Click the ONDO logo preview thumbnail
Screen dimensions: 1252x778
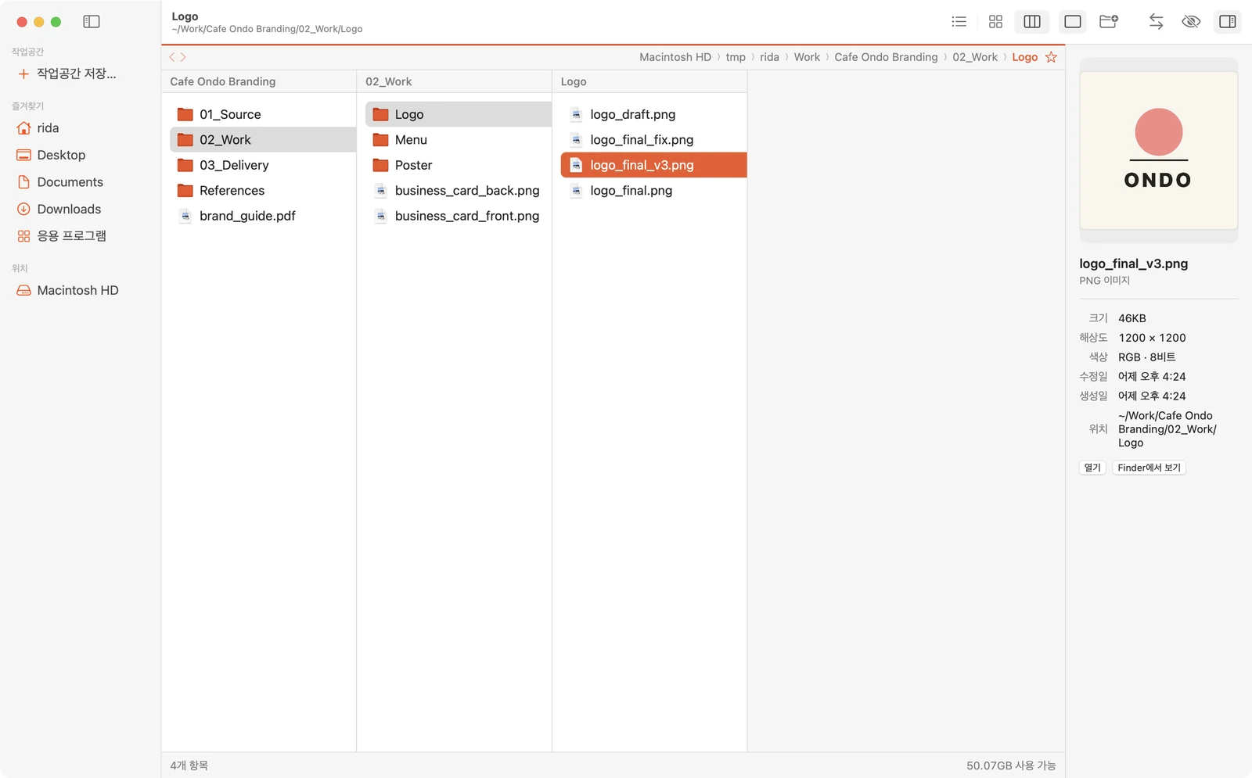pos(1159,150)
